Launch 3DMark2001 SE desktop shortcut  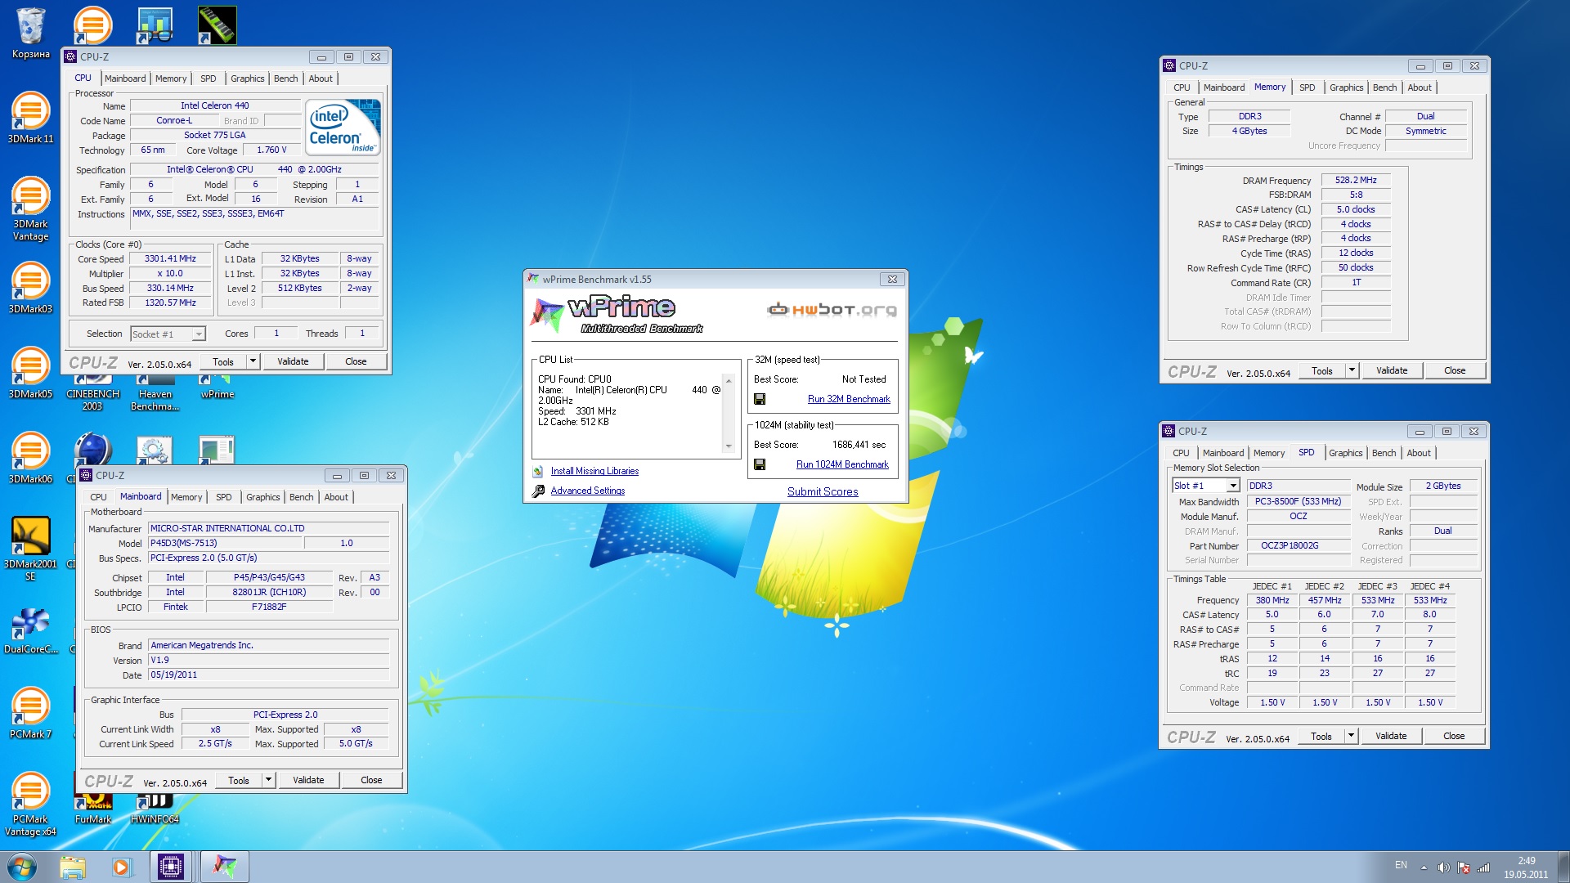point(30,548)
